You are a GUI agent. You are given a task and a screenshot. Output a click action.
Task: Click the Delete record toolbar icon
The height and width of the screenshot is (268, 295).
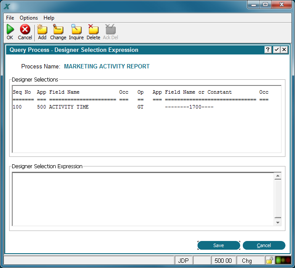coord(93,29)
